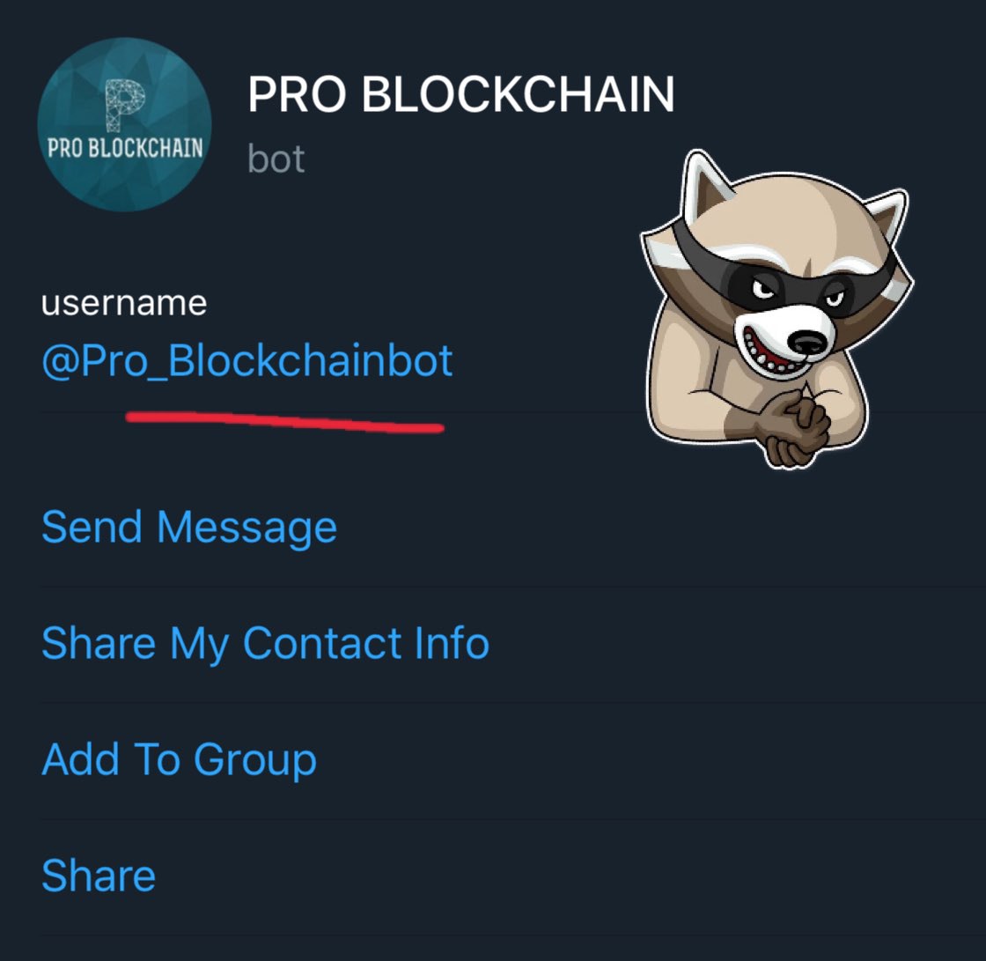Screen dimensions: 986x961
Task: Choose Share My Contact Info
Action: coord(265,645)
